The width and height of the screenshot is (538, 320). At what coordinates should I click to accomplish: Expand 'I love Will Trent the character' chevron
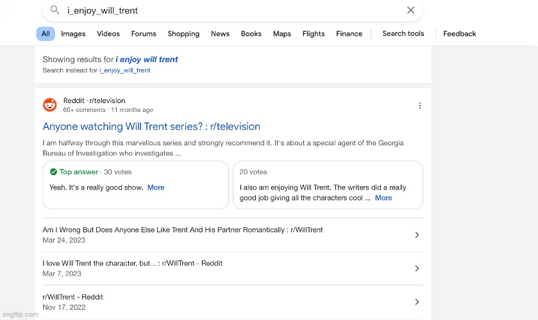pyautogui.click(x=417, y=268)
